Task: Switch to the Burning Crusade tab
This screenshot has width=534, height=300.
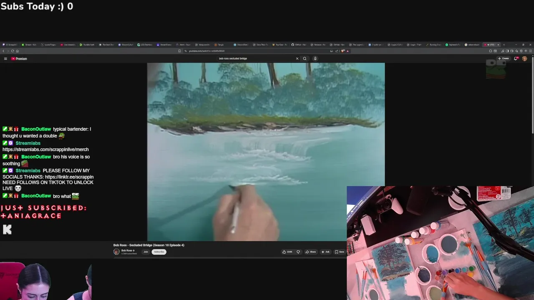Action: [x=433, y=45]
